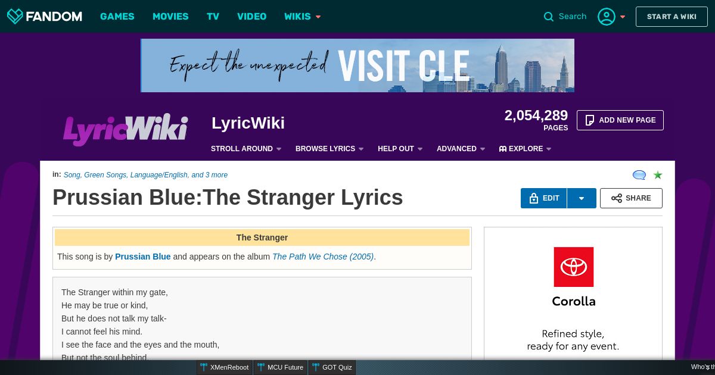The image size is (715, 375).
Task: Click the green star rating icon
Action: (x=658, y=175)
